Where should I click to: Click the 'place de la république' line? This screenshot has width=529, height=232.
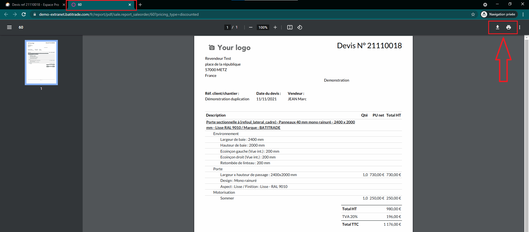(223, 64)
